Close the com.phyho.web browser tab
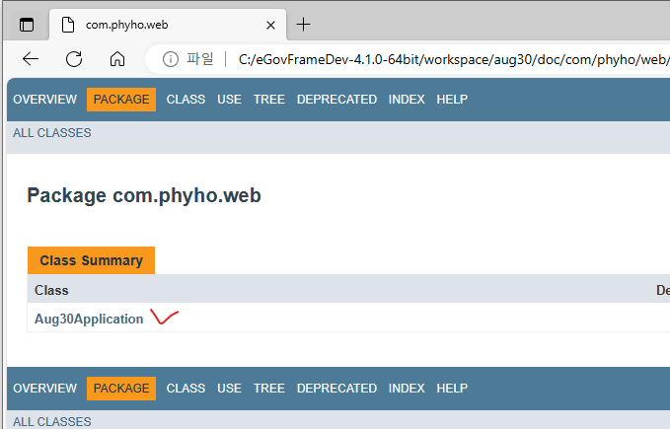 click(x=270, y=26)
